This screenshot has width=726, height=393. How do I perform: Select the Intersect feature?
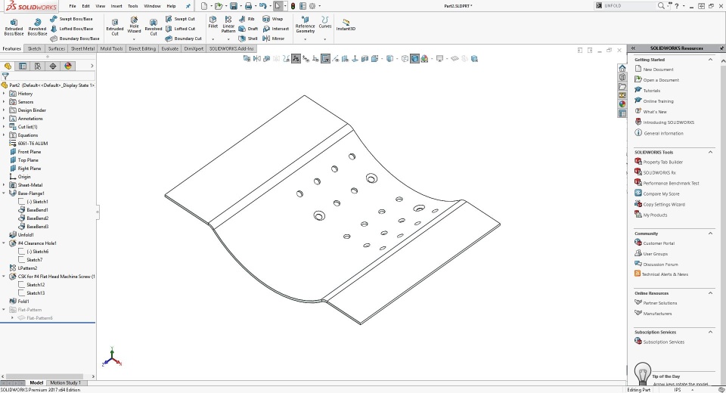[x=275, y=29]
